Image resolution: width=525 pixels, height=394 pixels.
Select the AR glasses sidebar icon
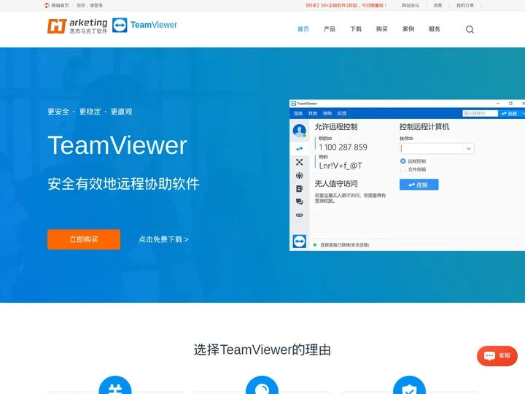(x=300, y=215)
